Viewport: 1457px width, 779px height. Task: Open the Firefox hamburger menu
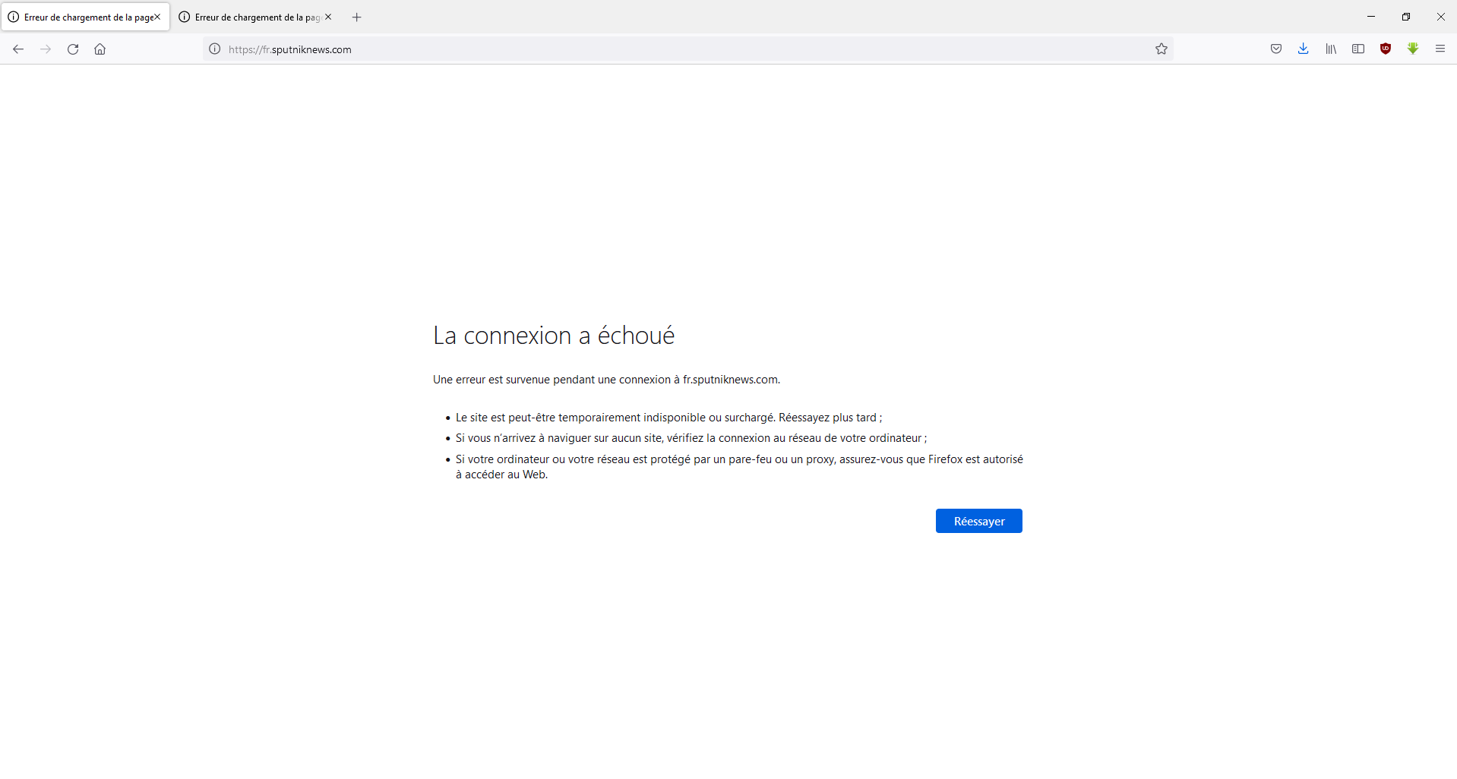(1440, 49)
